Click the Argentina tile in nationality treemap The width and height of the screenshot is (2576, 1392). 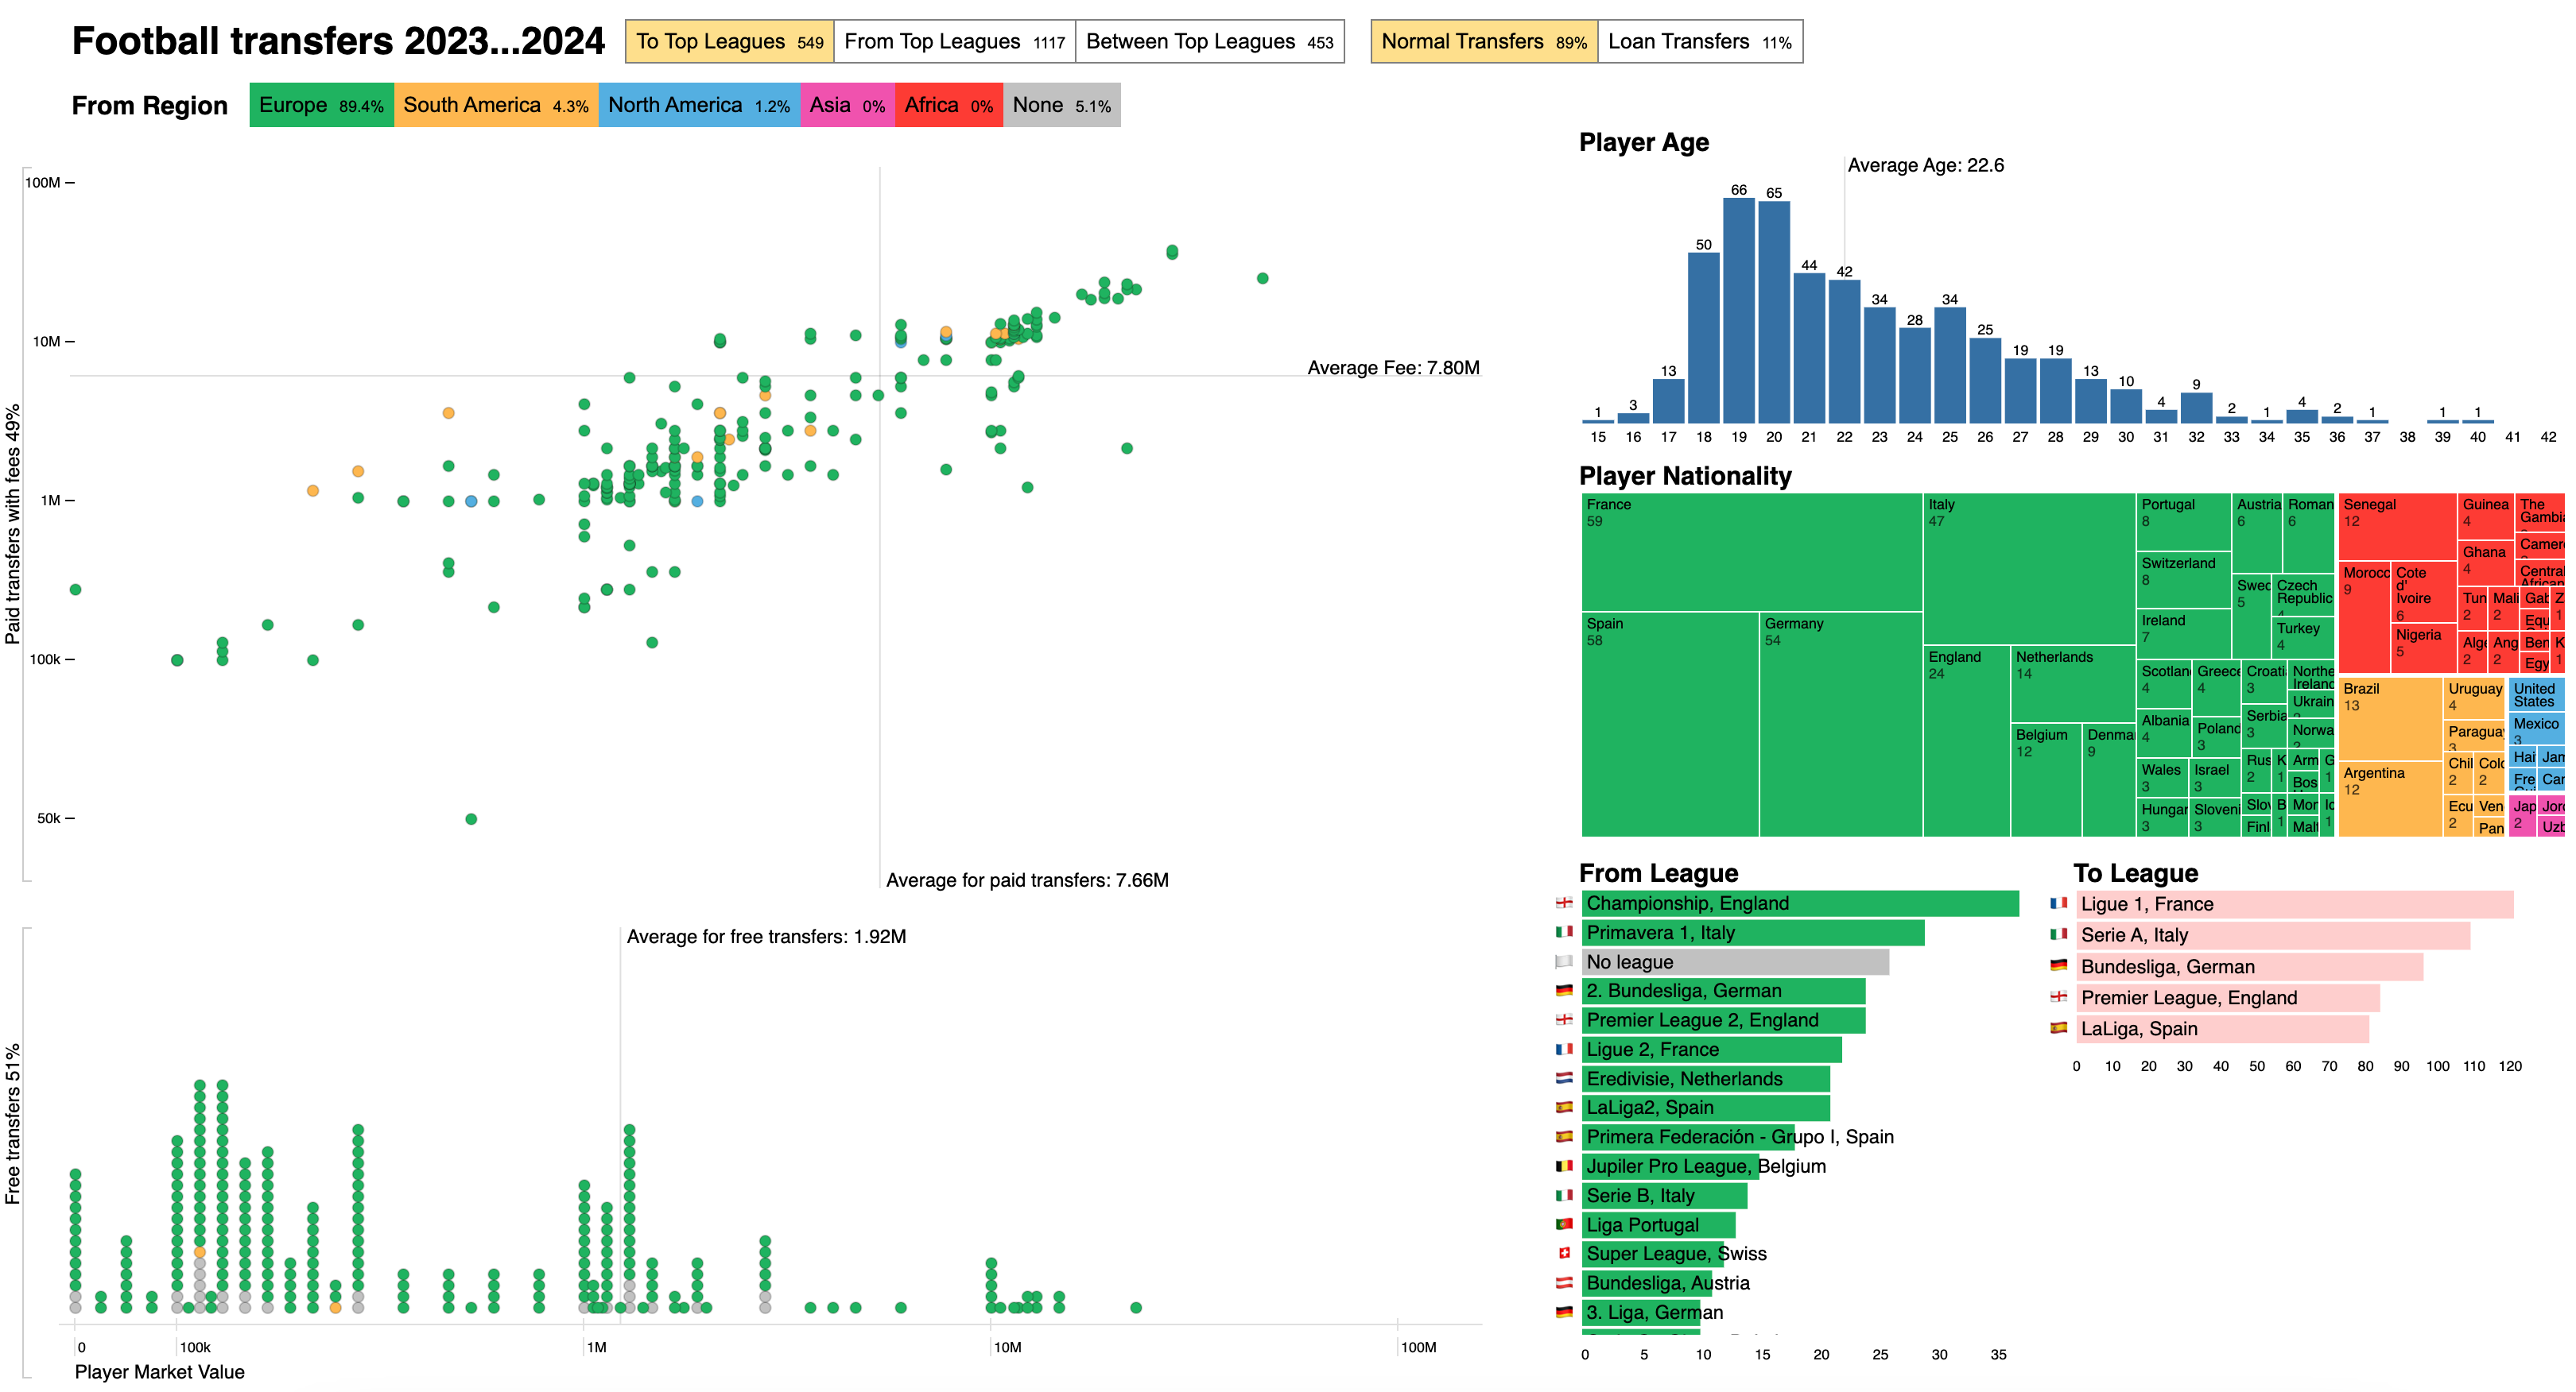(2391, 799)
